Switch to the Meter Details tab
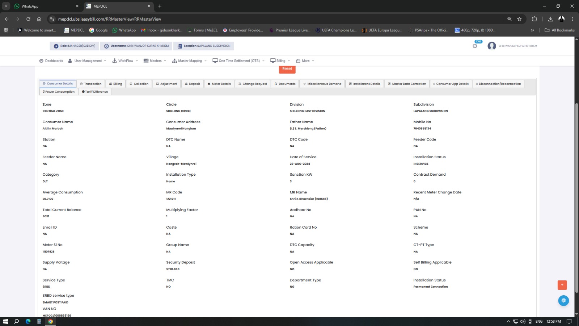579x326 pixels. click(219, 84)
